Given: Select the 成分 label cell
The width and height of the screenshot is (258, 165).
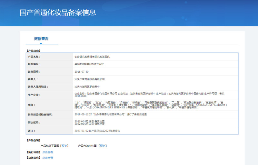Looking at the screenshot, I should (x=49, y=105).
